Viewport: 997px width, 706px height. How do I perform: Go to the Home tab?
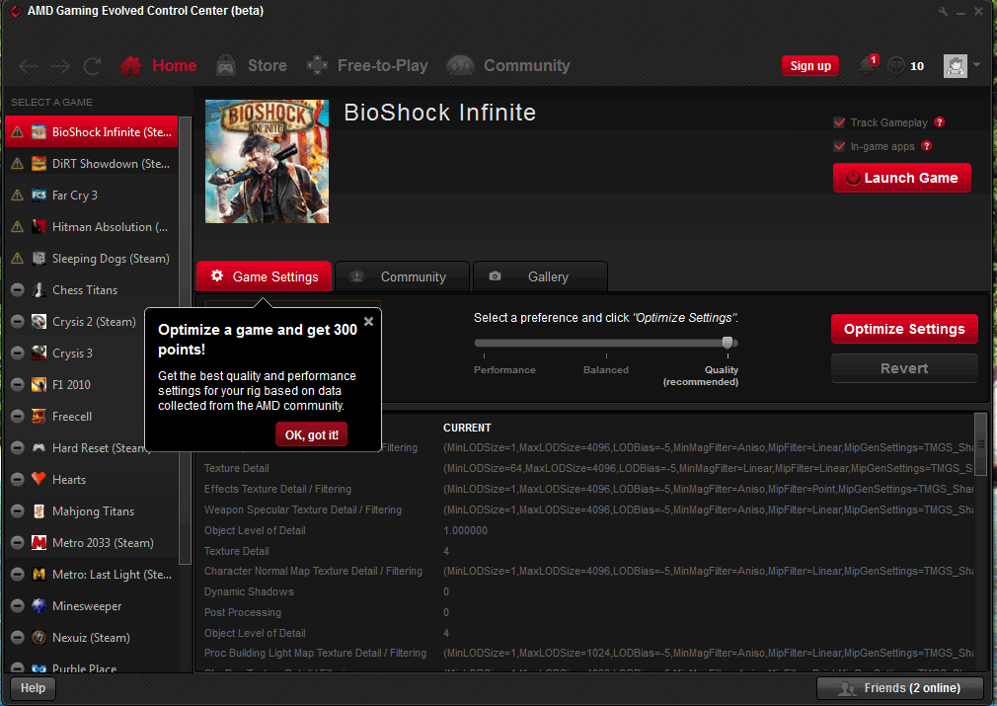coord(158,65)
